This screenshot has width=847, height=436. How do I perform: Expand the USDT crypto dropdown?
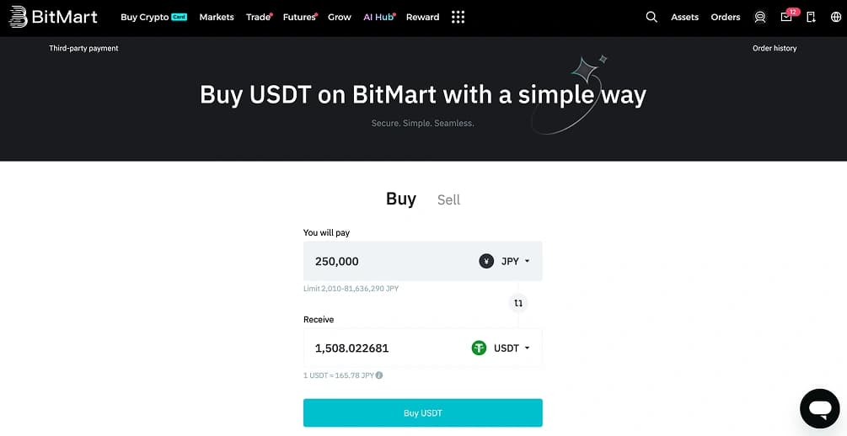pos(502,348)
